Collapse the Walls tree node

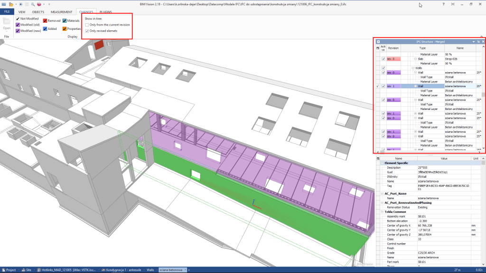pos(412,68)
